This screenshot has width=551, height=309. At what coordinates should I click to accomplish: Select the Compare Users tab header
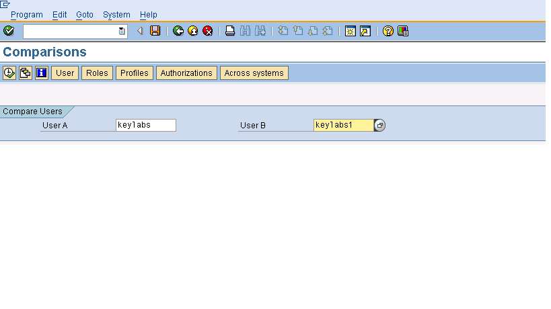(33, 112)
